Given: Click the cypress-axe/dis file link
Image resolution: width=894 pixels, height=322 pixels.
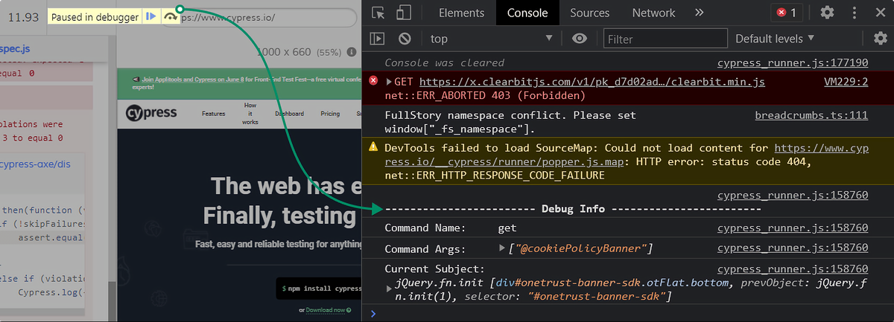Looking at the screenshot, I should (35, 164).
